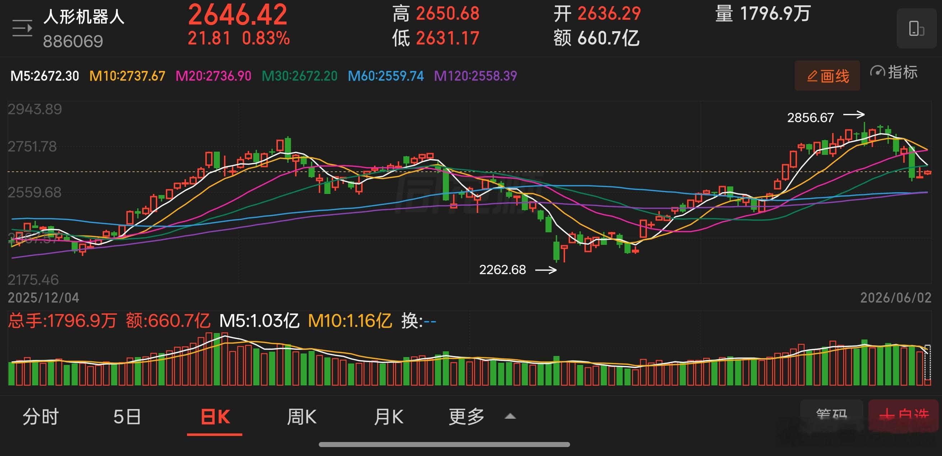The image size is (942, 456).
Task: Click the M10:2737.67 moving average label
Action: tap(127, 76)
